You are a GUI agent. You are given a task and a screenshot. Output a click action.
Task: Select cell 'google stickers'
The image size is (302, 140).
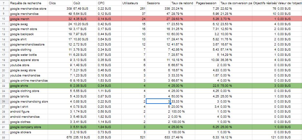(28, 132)
